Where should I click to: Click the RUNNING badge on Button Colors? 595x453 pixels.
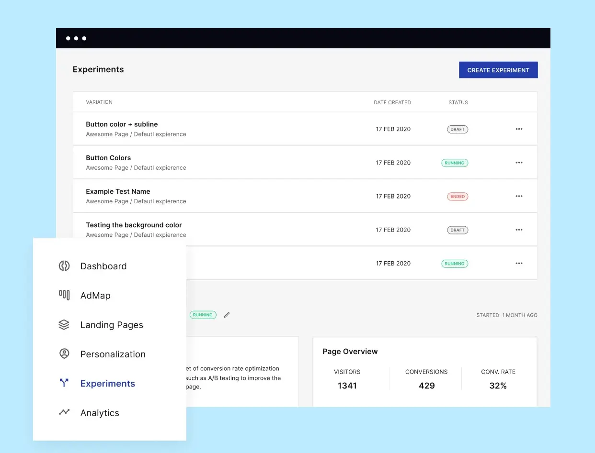coord(454,163)
